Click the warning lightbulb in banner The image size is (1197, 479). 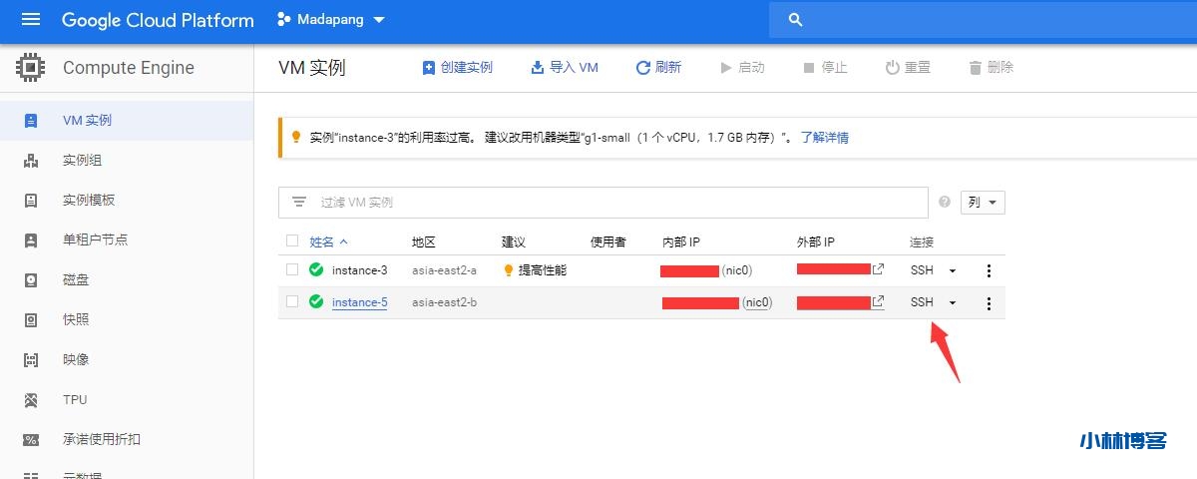pyautogui.click(x=296, y=138)
